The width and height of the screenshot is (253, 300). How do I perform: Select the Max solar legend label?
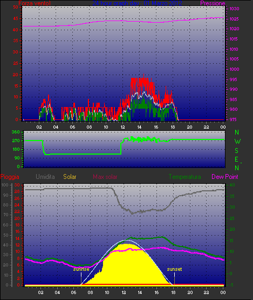point(105,177)
